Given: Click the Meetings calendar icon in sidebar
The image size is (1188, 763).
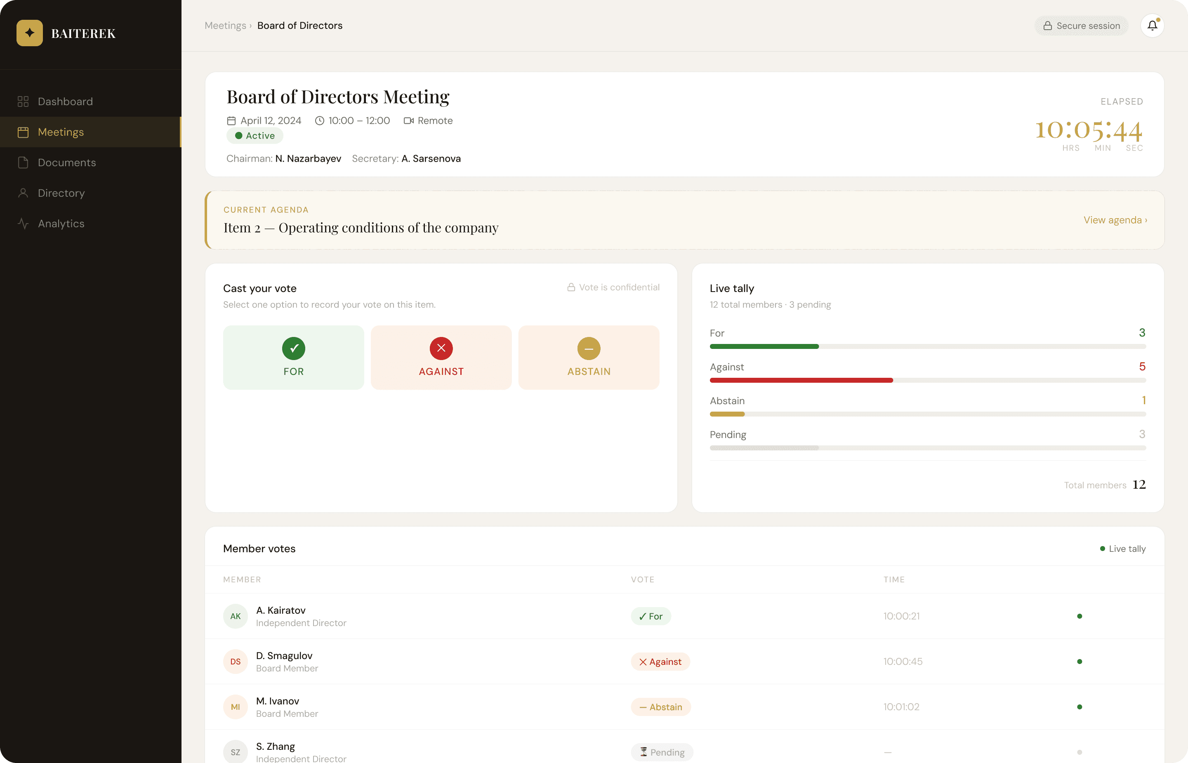Looking at the screenshot, I should [x=23, y=132].
